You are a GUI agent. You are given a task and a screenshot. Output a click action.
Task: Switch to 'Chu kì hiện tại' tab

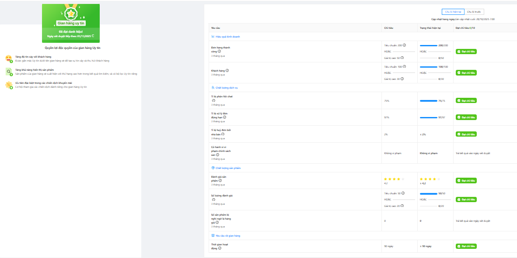click(453, 12)
